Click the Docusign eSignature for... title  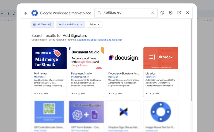click(124, 74)
